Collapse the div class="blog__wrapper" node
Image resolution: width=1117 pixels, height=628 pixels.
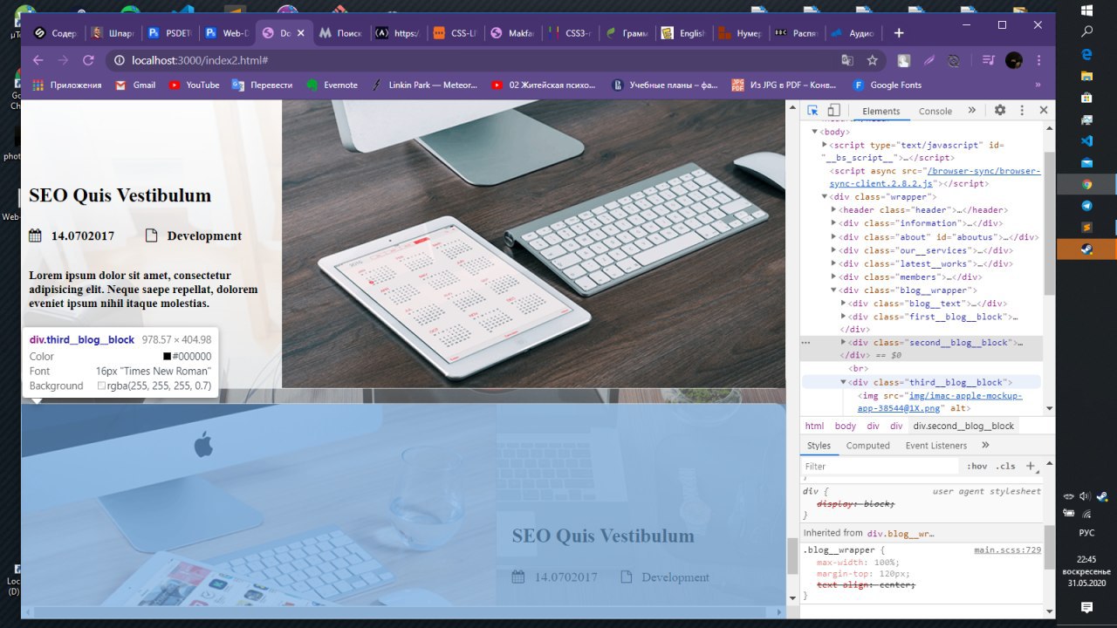[834, 290]
